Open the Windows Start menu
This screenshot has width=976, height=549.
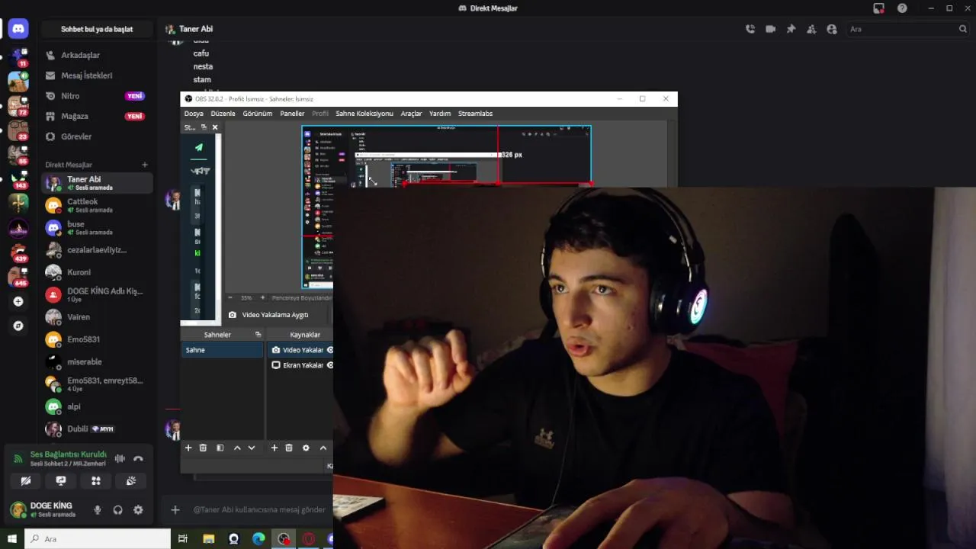[x=12, y=539]
